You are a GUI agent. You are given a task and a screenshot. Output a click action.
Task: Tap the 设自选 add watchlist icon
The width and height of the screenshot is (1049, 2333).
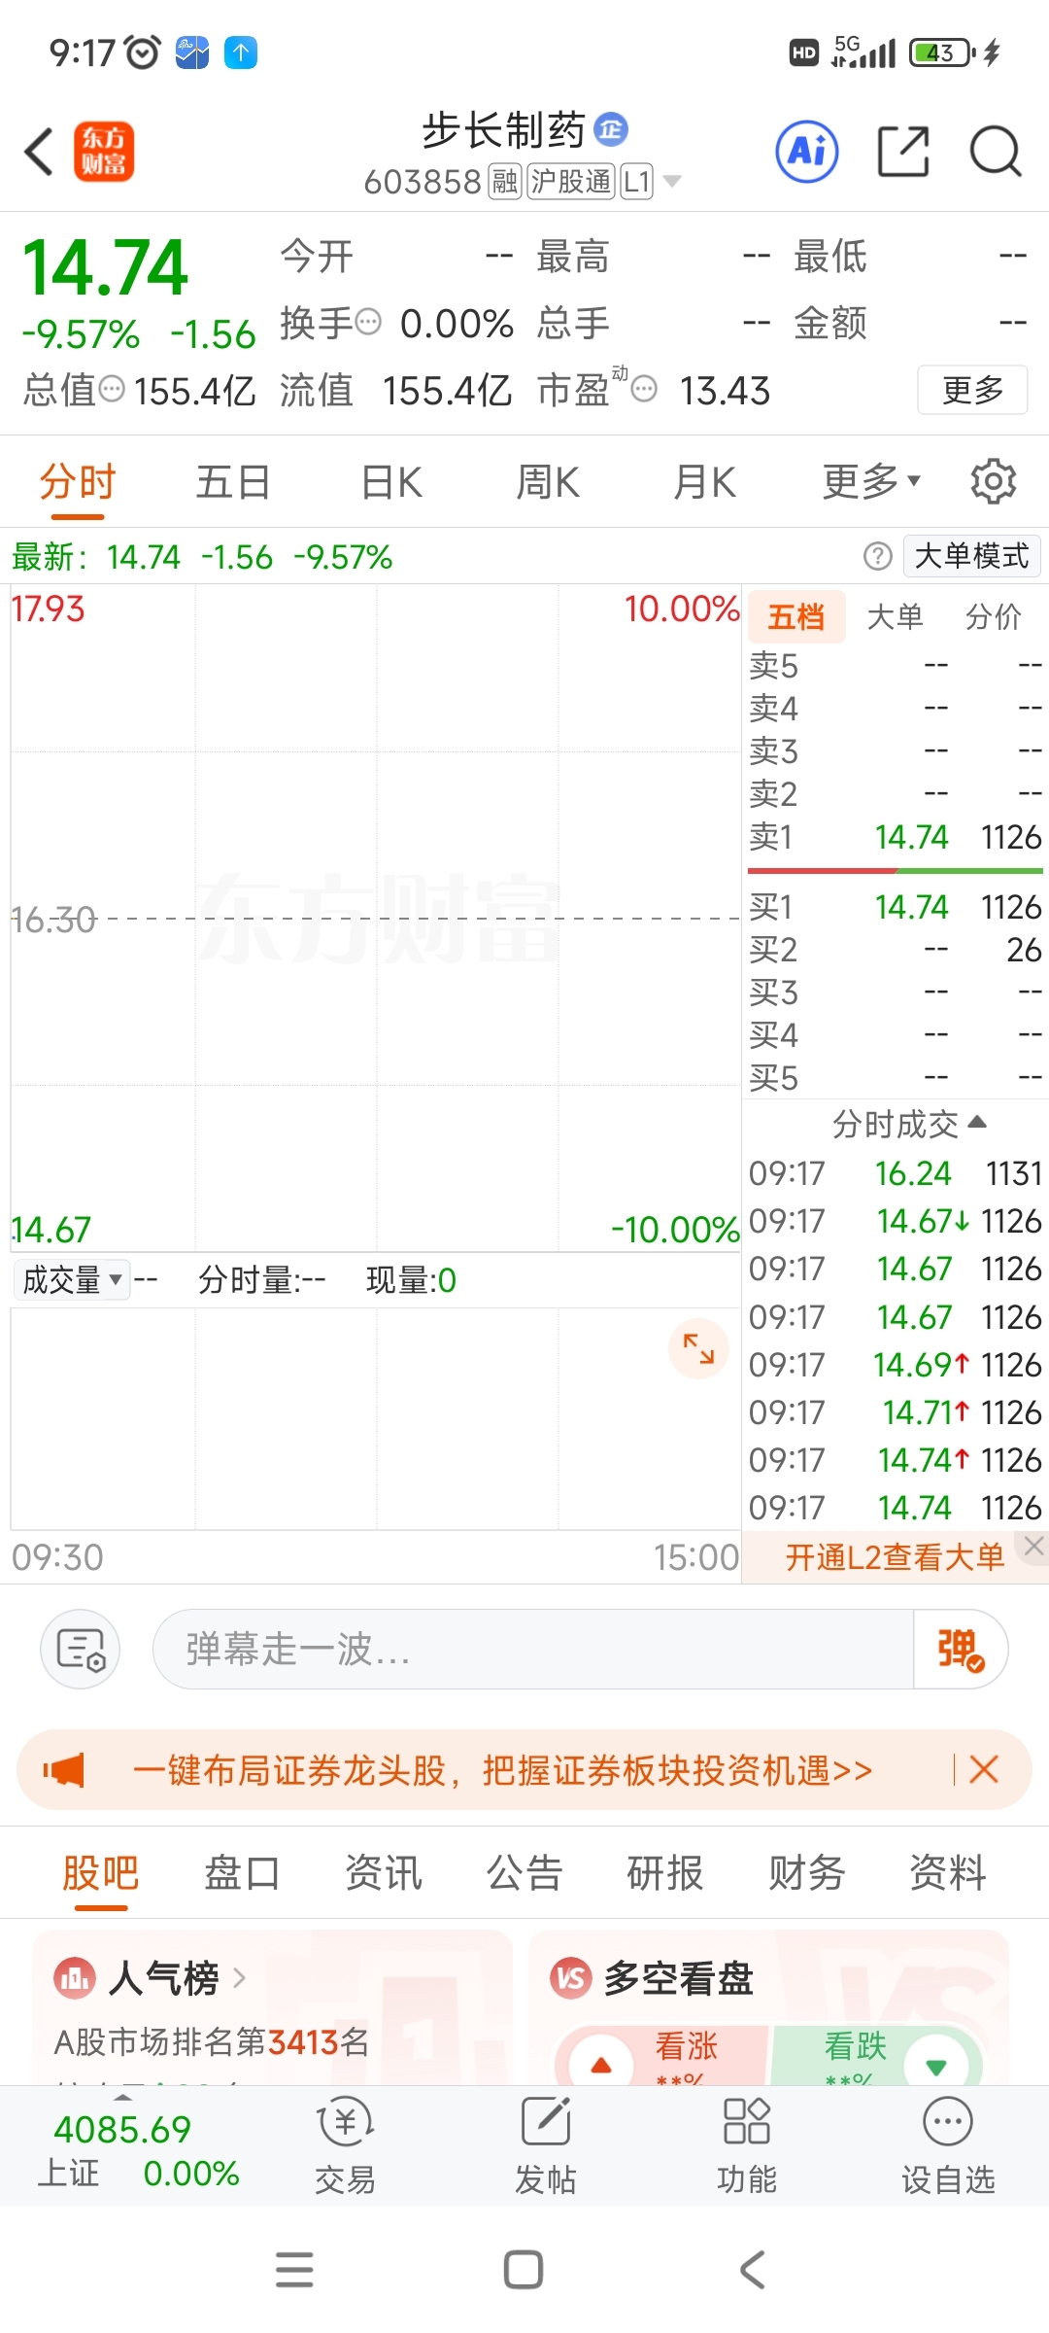click(948, 2146)
